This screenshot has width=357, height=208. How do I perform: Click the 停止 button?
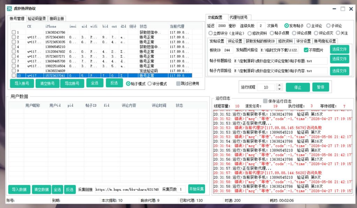(x=298, y=87)
